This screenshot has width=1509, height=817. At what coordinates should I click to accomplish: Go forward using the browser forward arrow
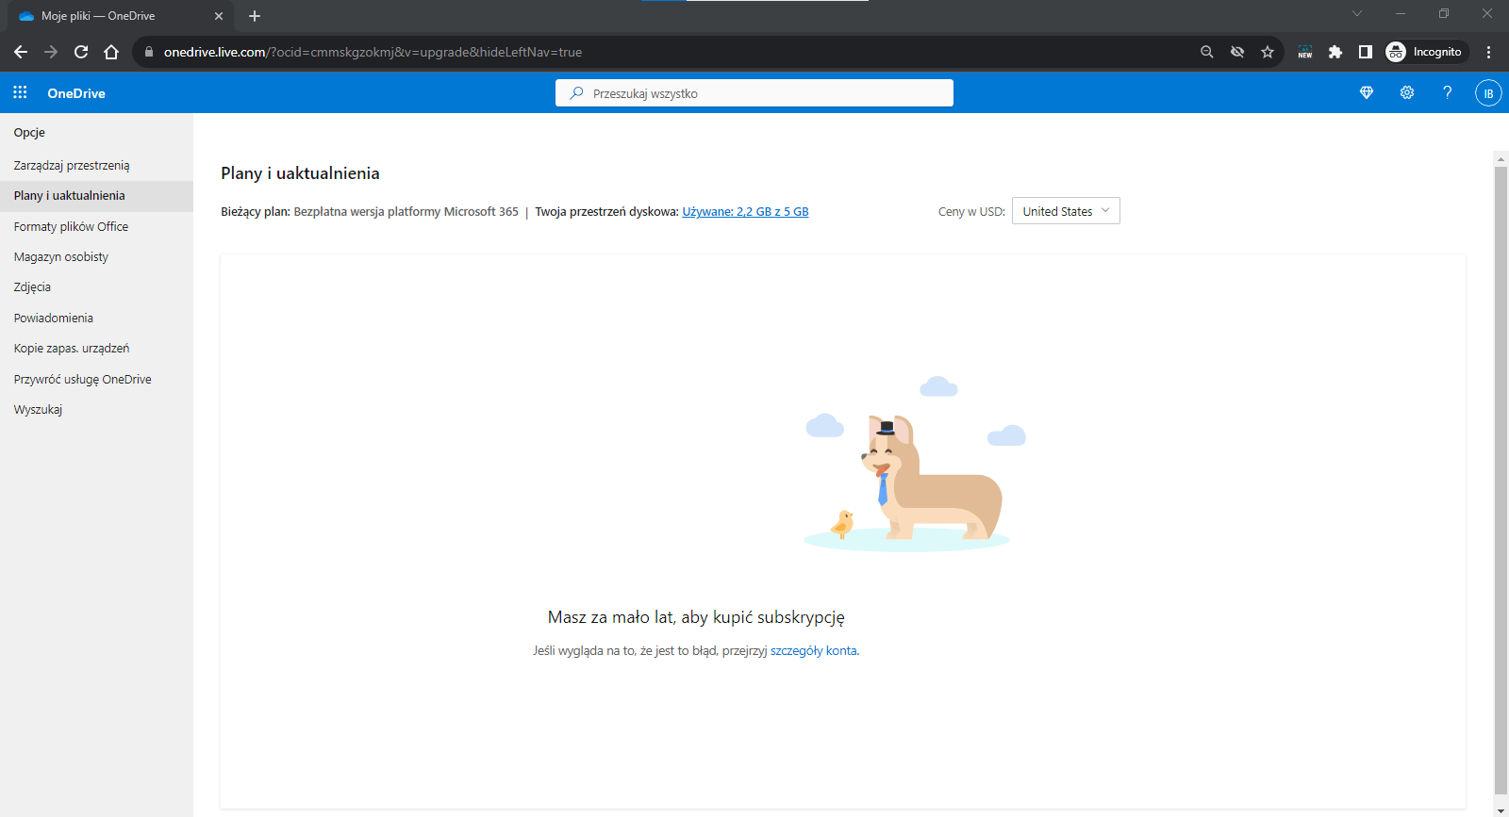pyautogui.click(x=51, y=52)
